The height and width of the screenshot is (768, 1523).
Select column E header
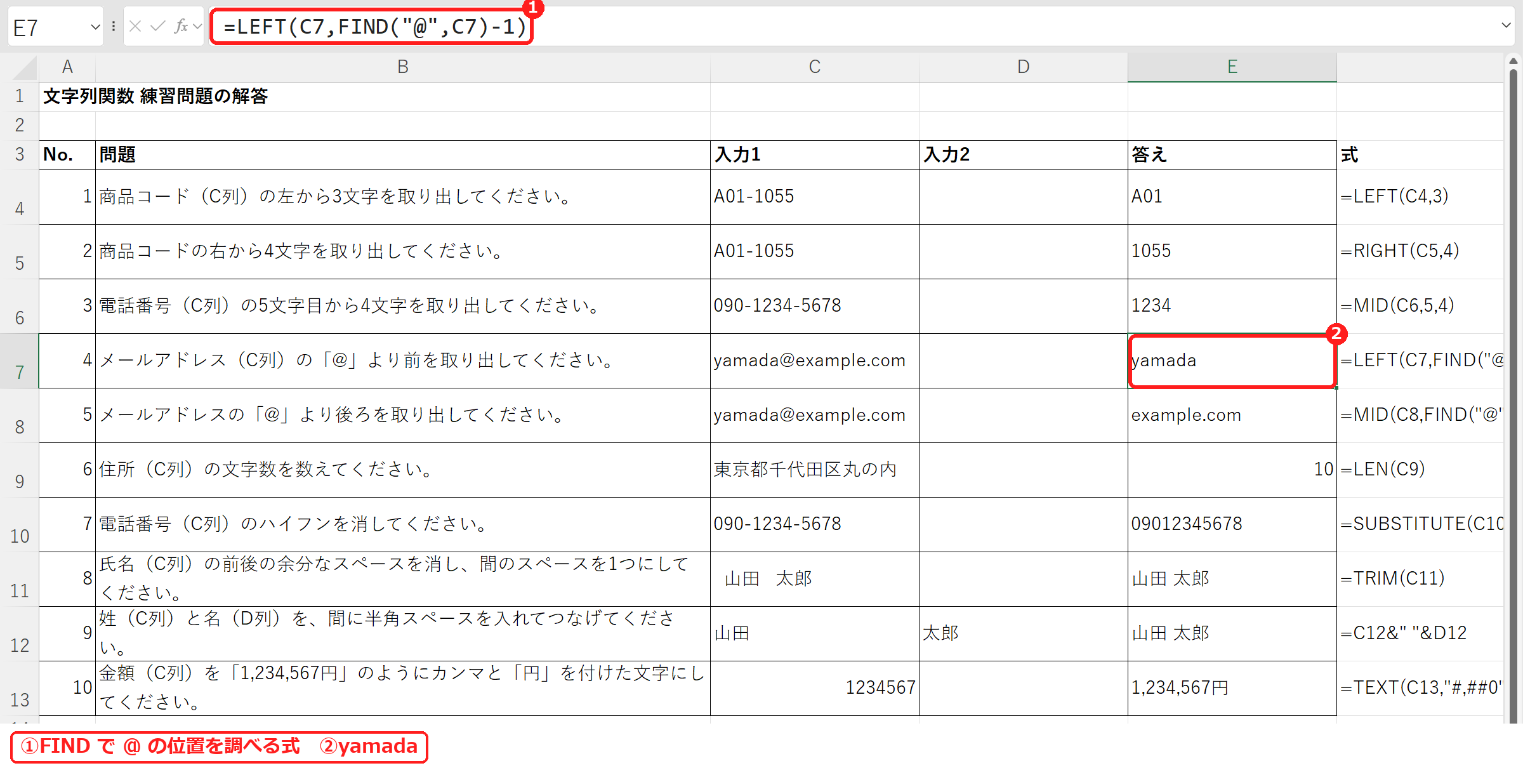click(x=1232, y=67)
